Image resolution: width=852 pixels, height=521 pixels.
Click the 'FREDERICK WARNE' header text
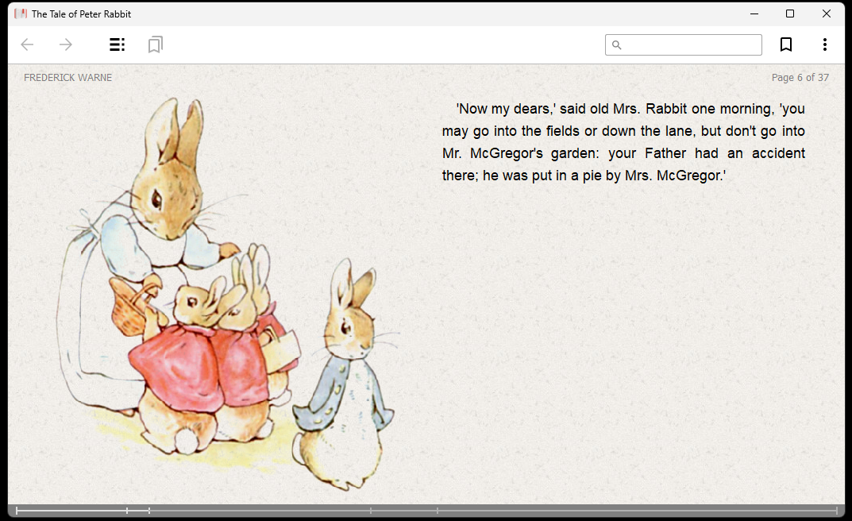tap(68, 78)
